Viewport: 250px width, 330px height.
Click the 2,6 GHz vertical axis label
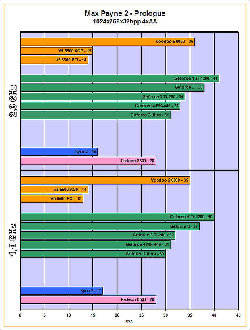click(x=12, y=101)
